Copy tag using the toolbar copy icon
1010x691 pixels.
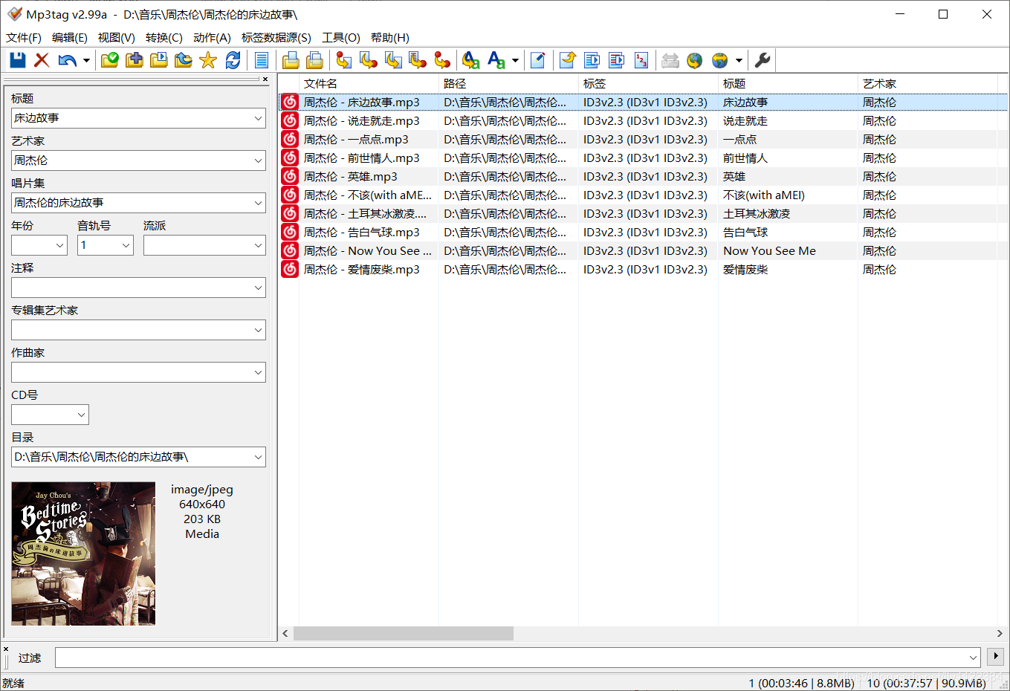pos(290,60)
